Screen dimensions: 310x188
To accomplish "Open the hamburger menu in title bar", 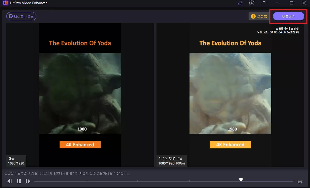I will coord(265,3).
